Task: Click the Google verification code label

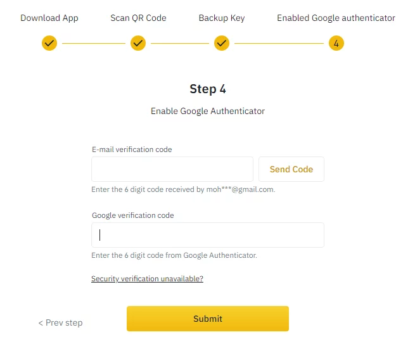Action: [133, 215]
